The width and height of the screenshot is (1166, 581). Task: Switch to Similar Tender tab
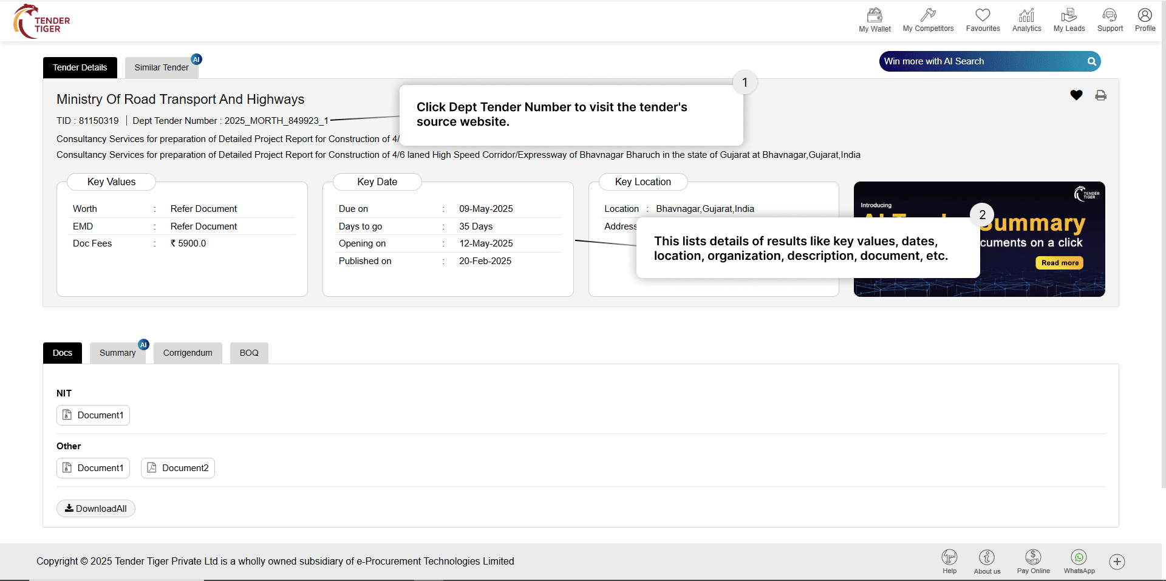coord(162,67)
